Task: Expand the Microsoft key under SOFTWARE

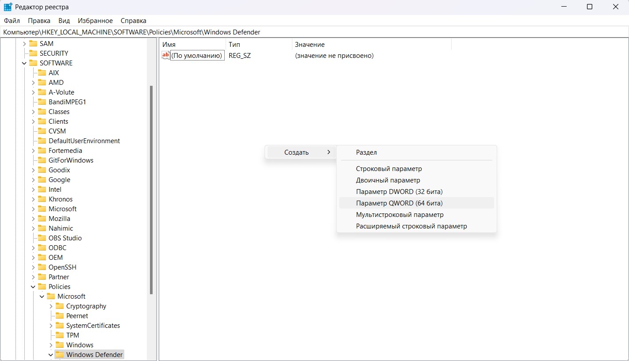Action: tap(33, 209)
